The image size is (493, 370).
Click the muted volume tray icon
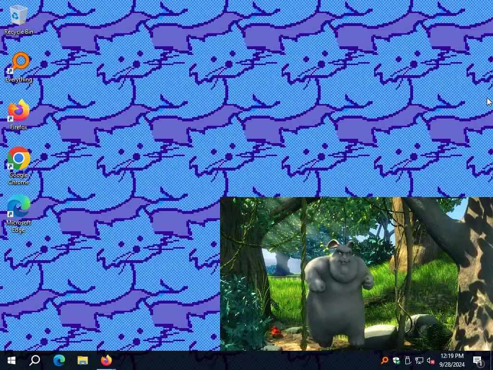[x=430, y=360]
